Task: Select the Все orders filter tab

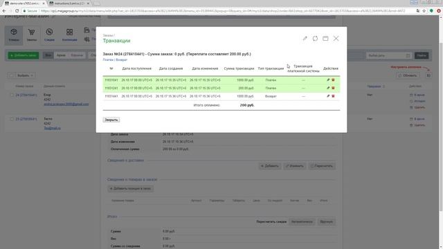Action: [48, 55]
